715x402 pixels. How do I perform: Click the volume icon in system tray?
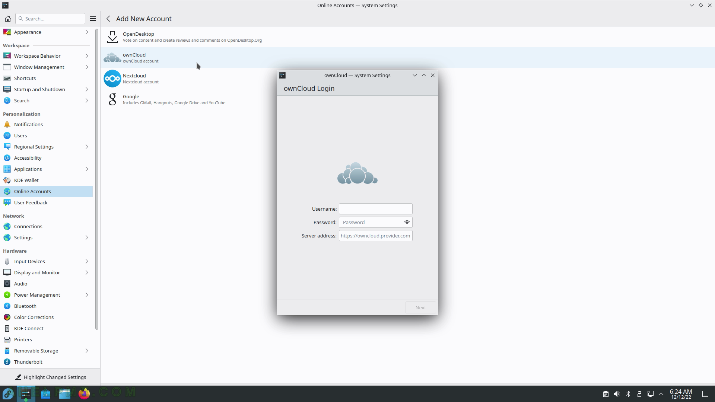(617, 394)
